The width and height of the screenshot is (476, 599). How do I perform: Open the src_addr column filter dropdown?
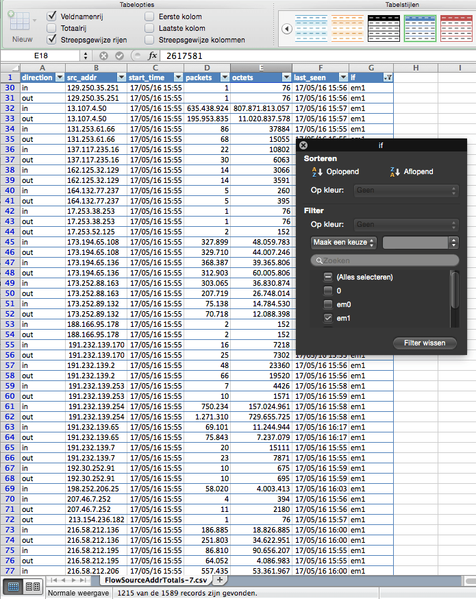tap(121, 77)
